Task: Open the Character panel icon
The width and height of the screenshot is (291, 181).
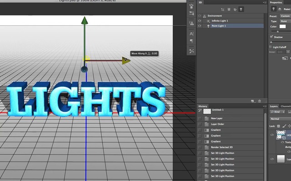Action: pos(191,33)
